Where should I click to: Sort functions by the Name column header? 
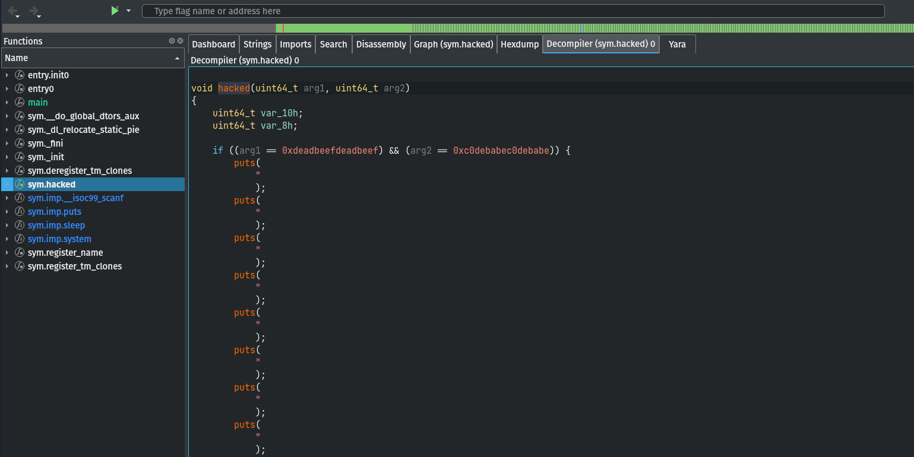89,58
